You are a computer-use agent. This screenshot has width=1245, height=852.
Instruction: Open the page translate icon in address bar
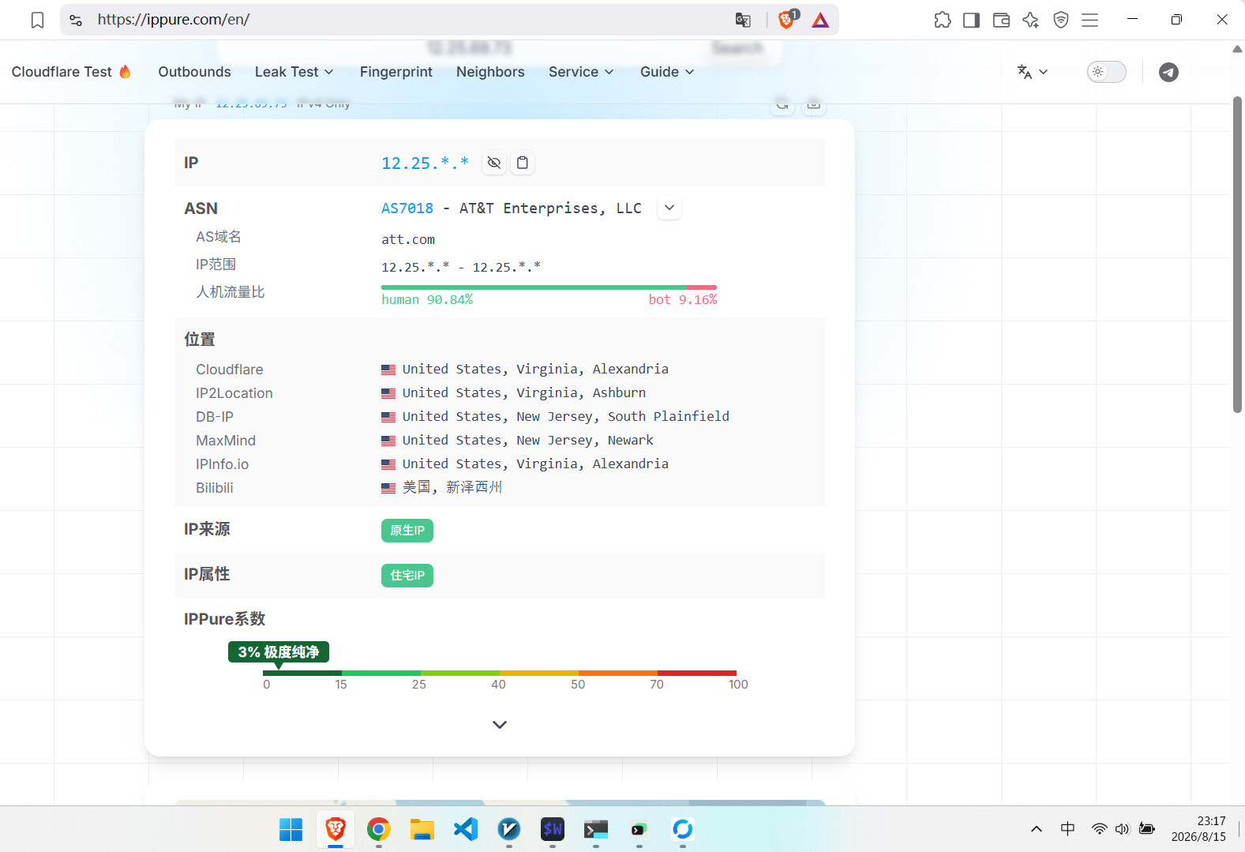coord(743,20)
